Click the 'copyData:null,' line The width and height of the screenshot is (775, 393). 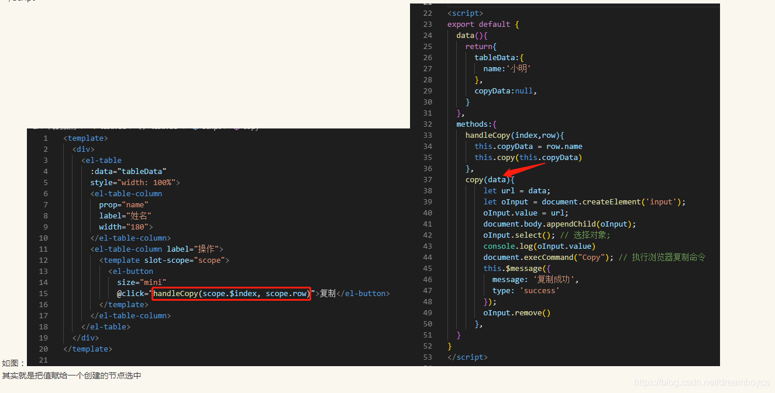pyautogui.click(x=505, y=91)
